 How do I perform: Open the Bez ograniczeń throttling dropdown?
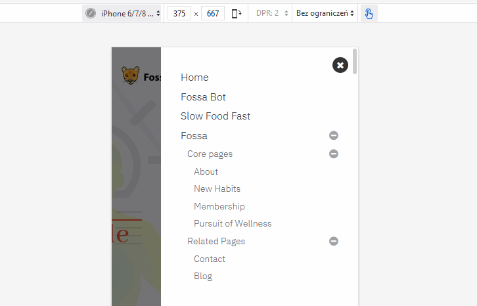325,13
